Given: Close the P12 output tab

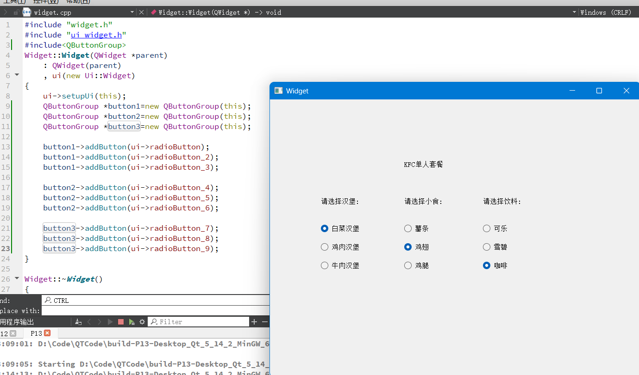Looking at the screenshot, I should coord(13,333).
